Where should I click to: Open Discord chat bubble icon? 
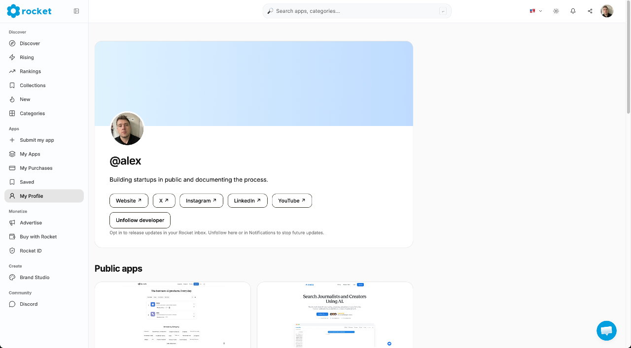[12, 304]
